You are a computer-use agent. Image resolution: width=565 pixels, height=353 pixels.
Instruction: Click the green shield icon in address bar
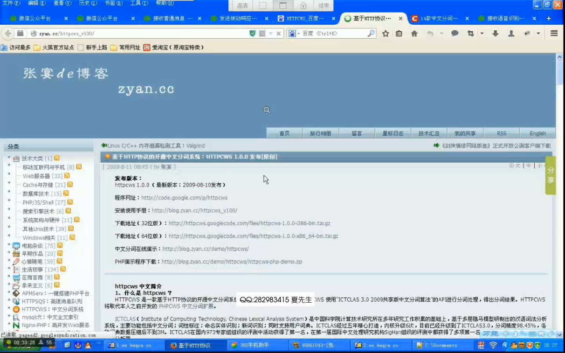253,34
